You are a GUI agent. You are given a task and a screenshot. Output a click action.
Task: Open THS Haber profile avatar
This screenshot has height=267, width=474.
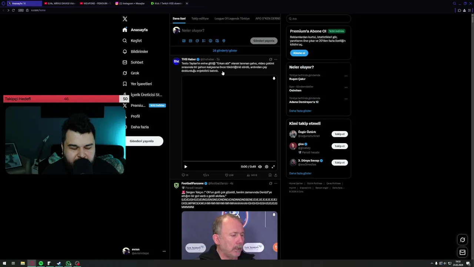(176, 62)
